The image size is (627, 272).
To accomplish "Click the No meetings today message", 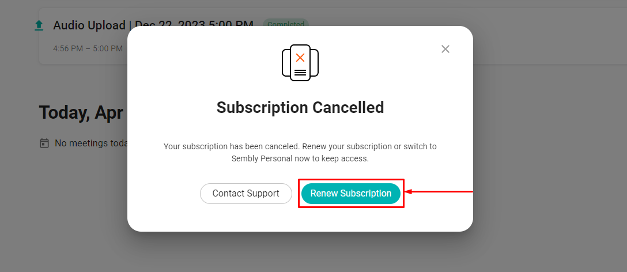I will pyautogui.click(x=91, y=143).
